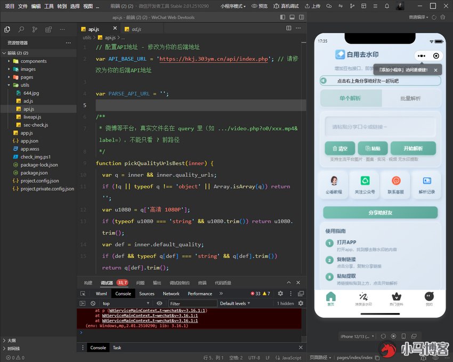The height and width of the screenshot is (362, 453).
Task: Toggle the preview eye icon in toolbar
Action: tap(254, 6)
